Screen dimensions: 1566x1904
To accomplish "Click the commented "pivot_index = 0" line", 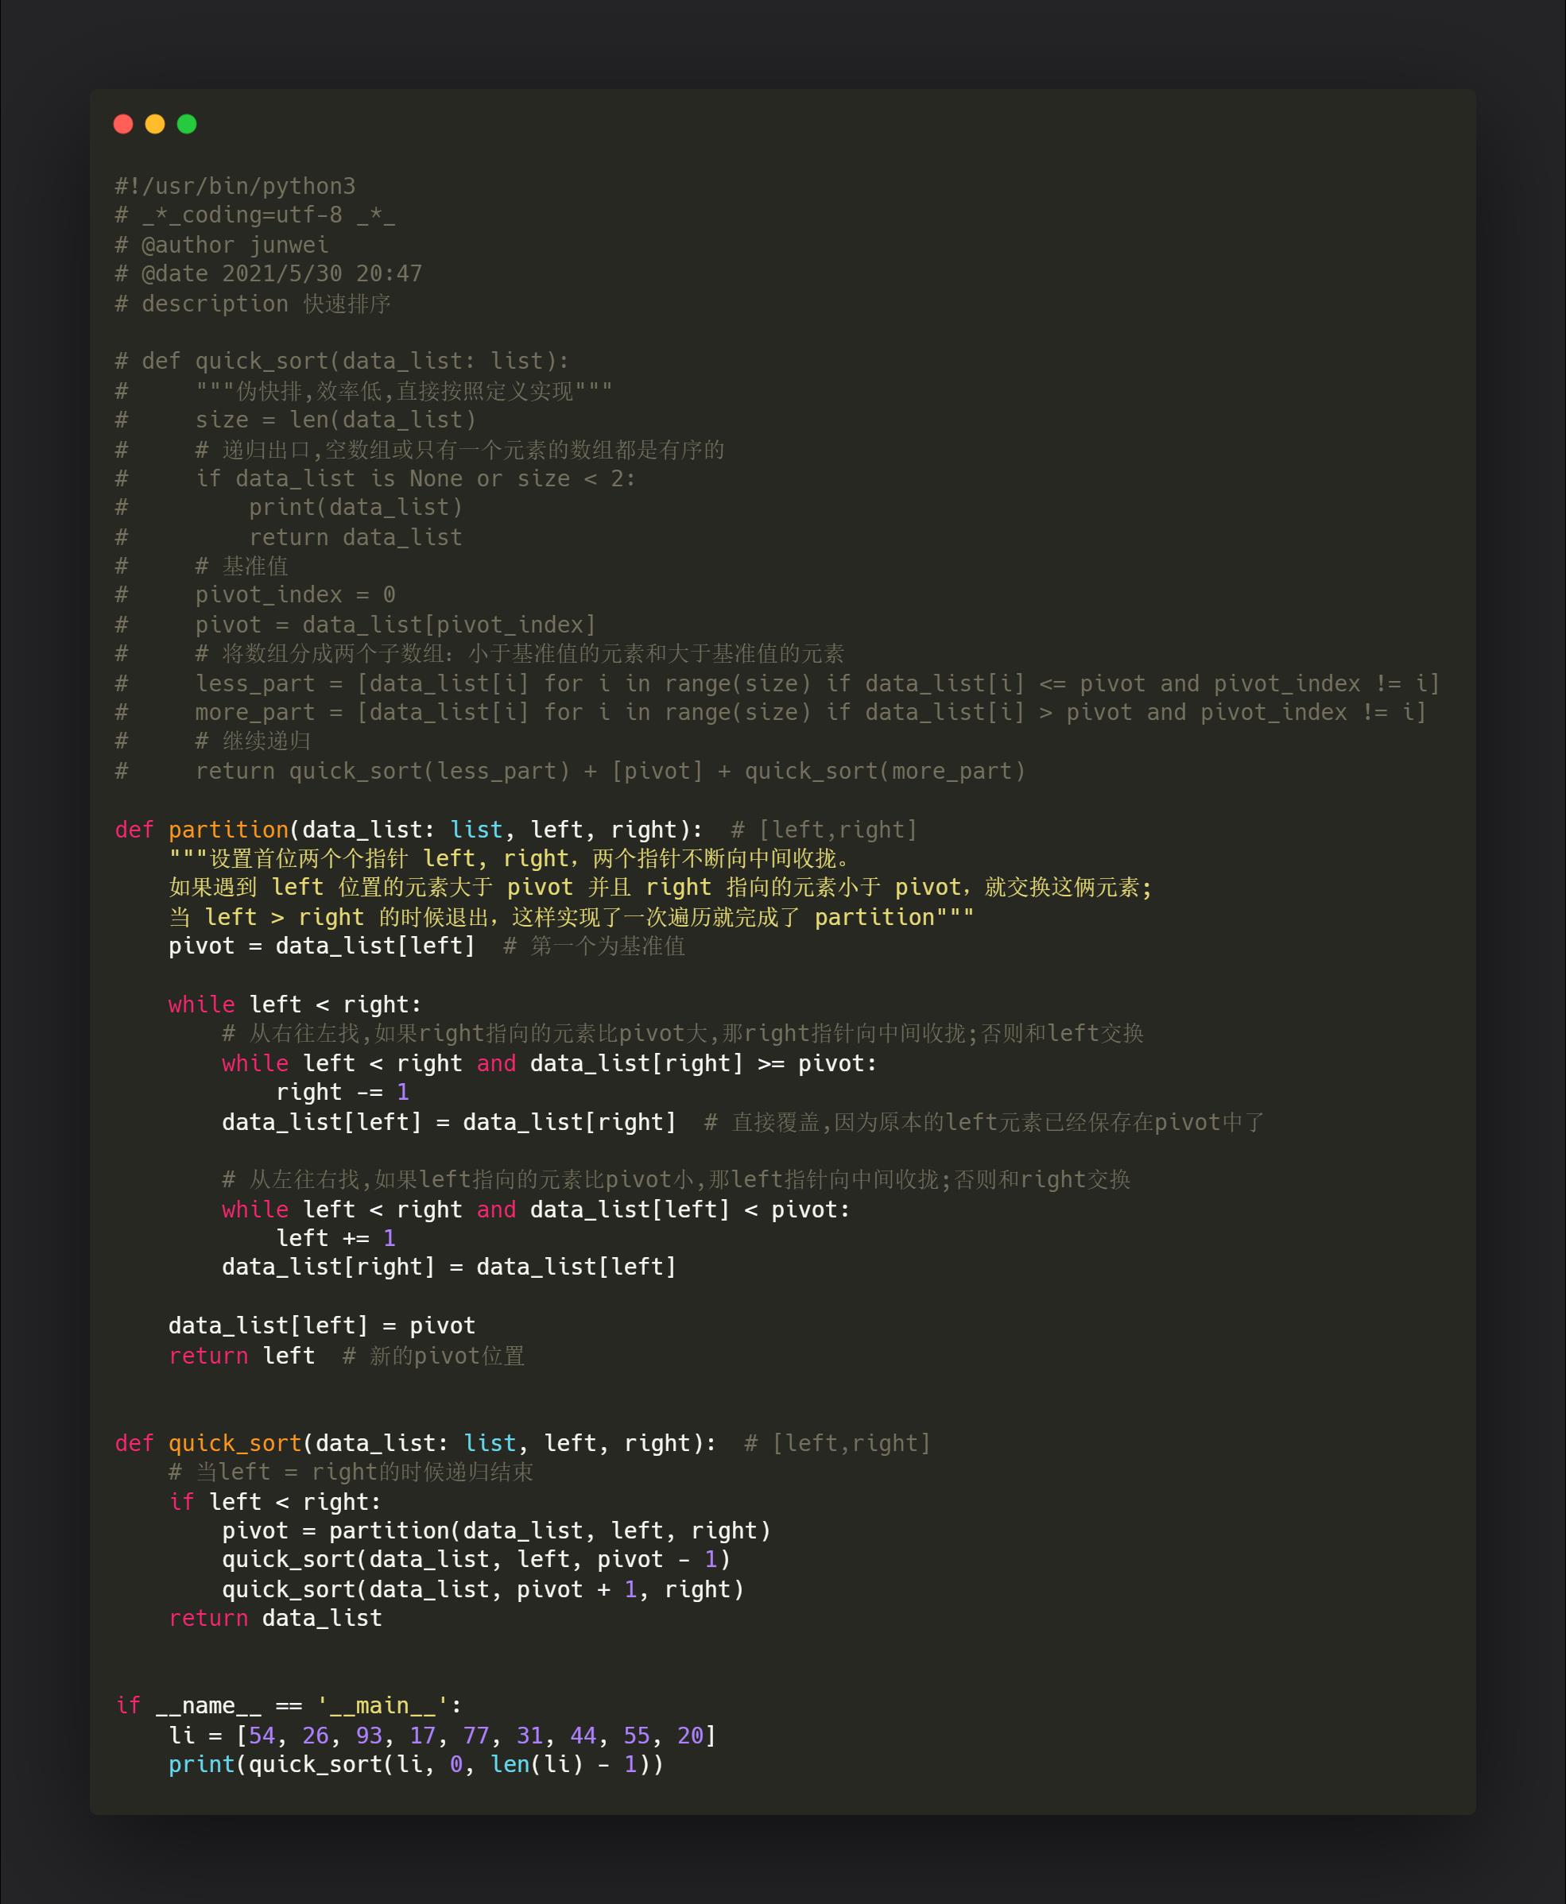I will (x=296, y=594).
